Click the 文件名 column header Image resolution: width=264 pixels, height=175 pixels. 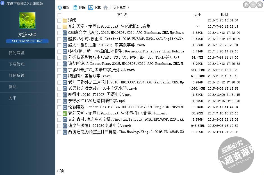[x=122, y=15]
